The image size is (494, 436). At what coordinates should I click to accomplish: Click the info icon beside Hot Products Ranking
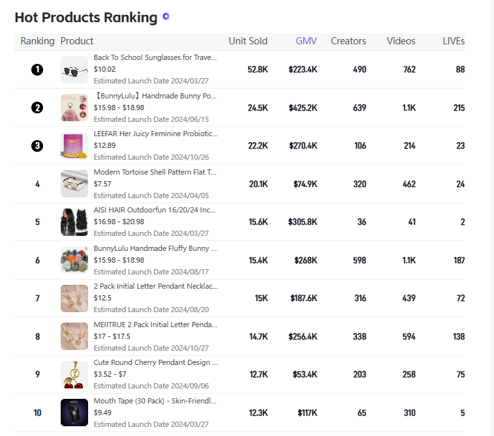coord(166,16)
